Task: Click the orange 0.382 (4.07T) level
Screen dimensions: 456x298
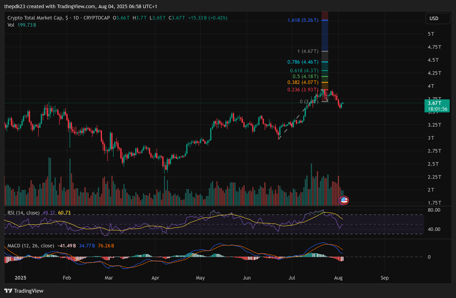Action: tap(303, 82)
